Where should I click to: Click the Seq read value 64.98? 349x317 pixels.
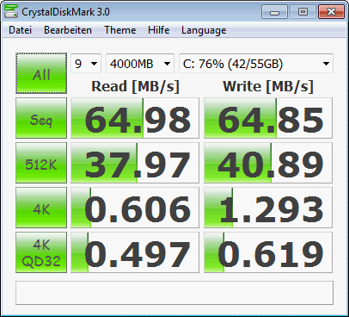135,118
